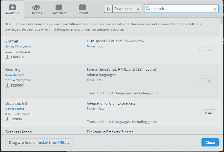The image size is (224, 152).
Task: Click Beautify download count icon
Action: (7, 85)
